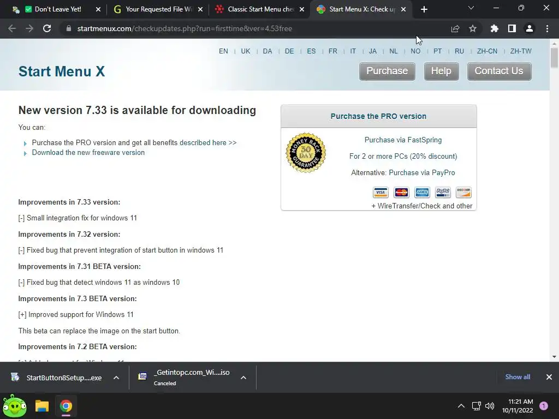Image resolution: width=559 pixels, height=419 pixels.
Task: Open File Explorer from taskbar
Action: tap(41, 406)
